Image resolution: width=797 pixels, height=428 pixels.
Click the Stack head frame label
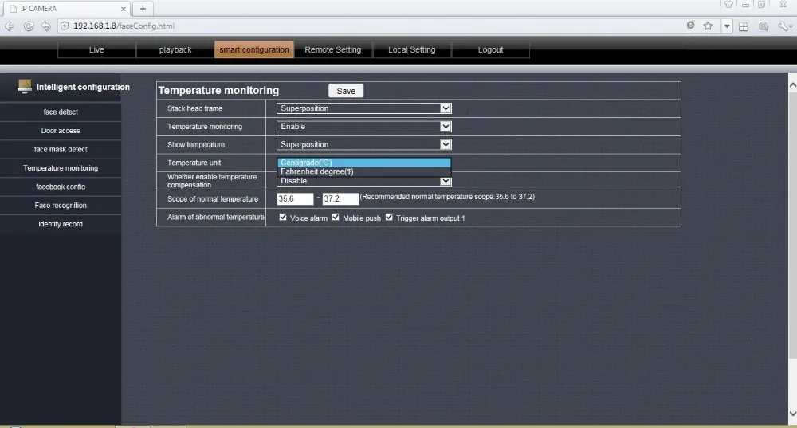[x=194, y=108]
